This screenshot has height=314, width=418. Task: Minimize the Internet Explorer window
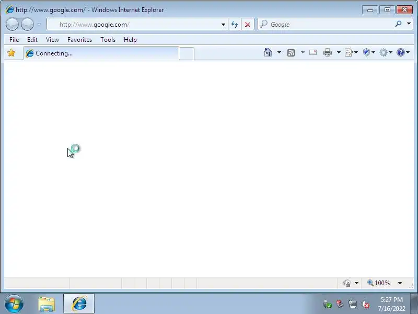pos(370,10)
